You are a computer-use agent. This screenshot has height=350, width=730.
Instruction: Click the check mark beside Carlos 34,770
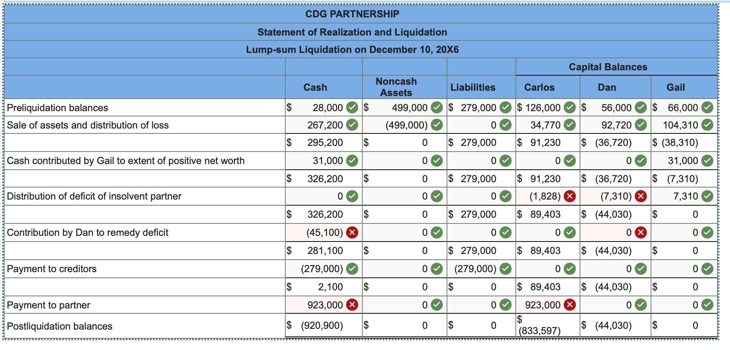click(x=570, y=125)
